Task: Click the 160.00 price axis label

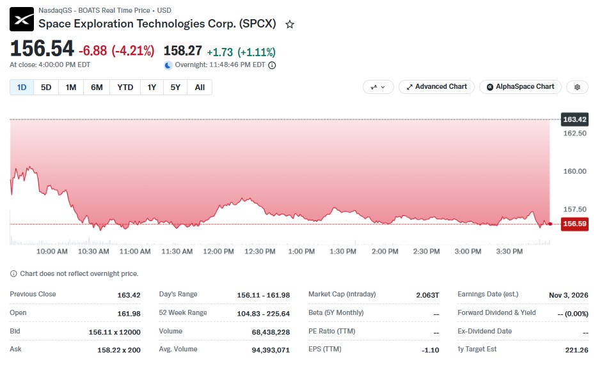Action: tap(575, 171)
